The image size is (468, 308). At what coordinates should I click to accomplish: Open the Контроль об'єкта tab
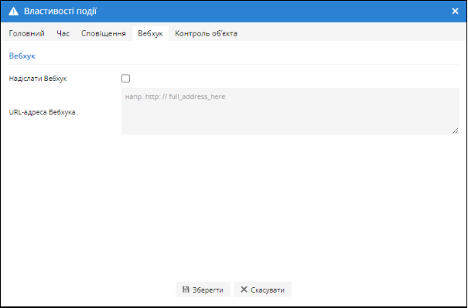pos(206,33)
